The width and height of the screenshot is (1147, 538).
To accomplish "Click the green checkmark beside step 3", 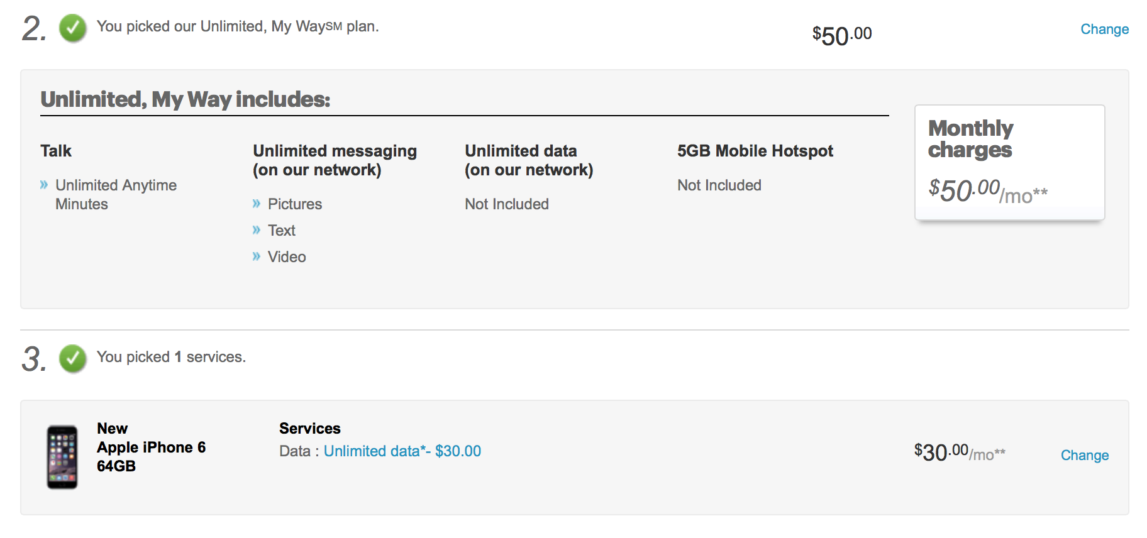I will click(x=73, y=358).
